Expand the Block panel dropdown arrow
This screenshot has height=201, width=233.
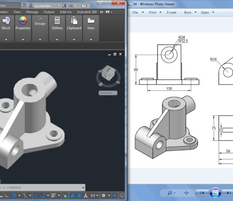coord(6,40)
